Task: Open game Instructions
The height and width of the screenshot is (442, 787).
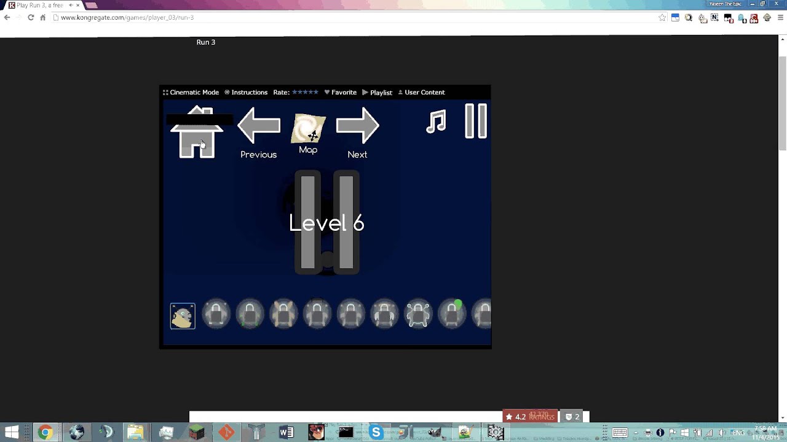Action: [246, 92]
